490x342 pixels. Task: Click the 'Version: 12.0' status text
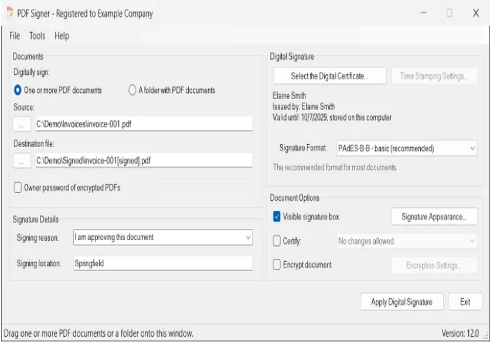[460, 333]
